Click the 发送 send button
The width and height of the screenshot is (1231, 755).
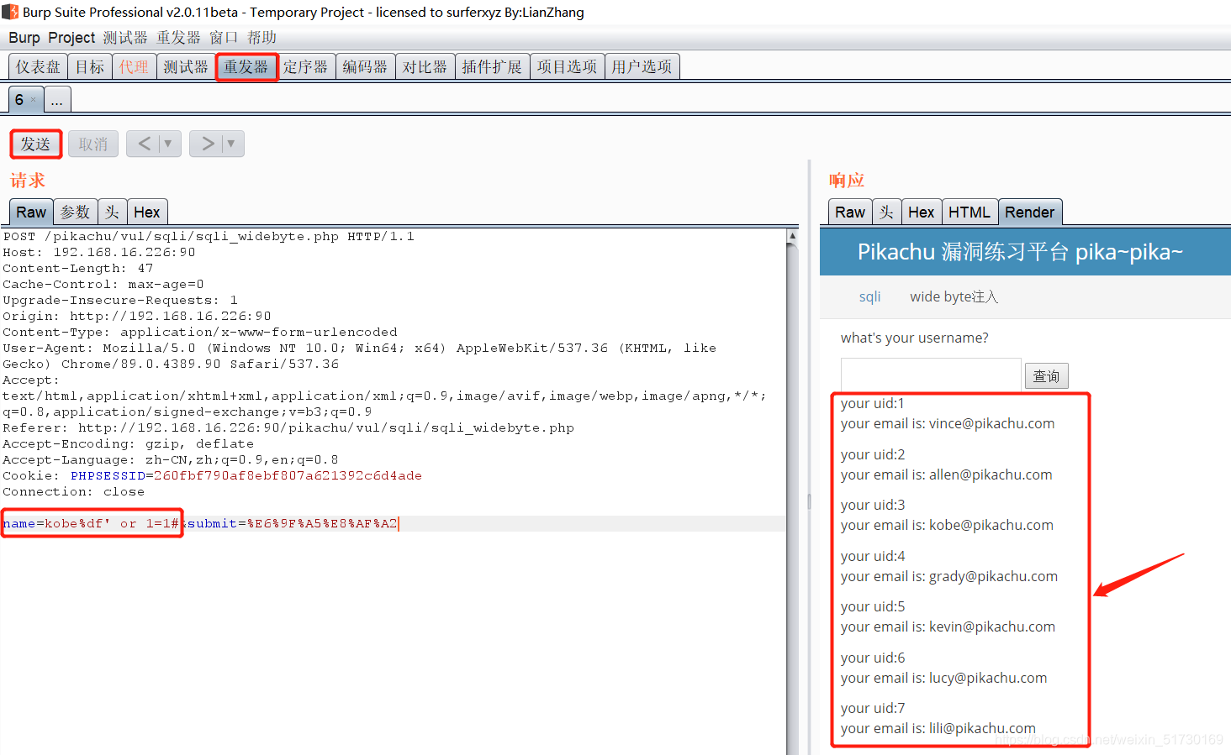point(35,144)
